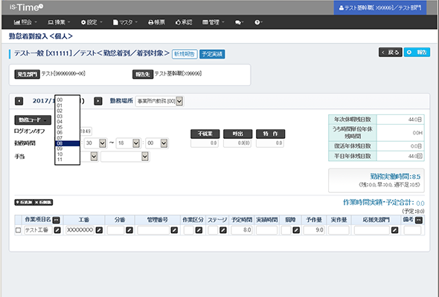Screen dimensions: 439x297
Task: Open the マスタ master menu
Action: coord(125,22)
